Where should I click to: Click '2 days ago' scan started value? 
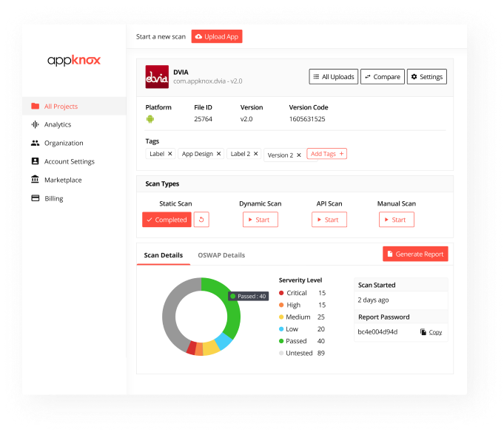[373, 300]
